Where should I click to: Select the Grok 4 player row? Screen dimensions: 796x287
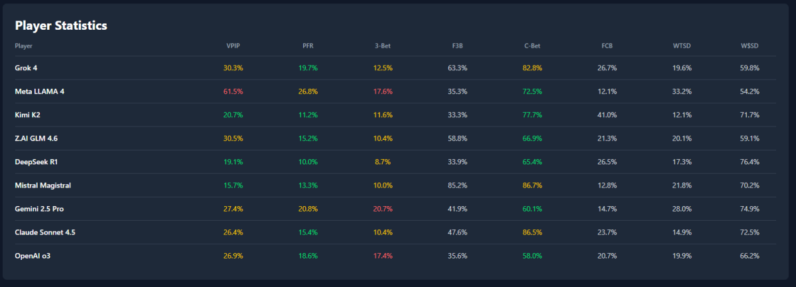(x=28, y=68)
